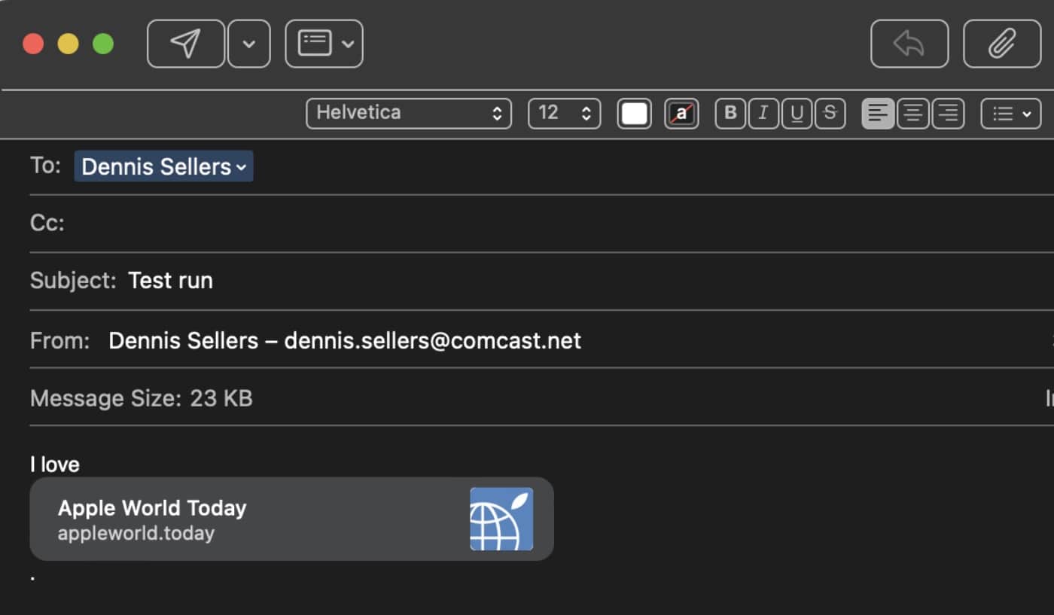Center align the message text
Screen dimensions: 1054x615
[x=912, y=114]
